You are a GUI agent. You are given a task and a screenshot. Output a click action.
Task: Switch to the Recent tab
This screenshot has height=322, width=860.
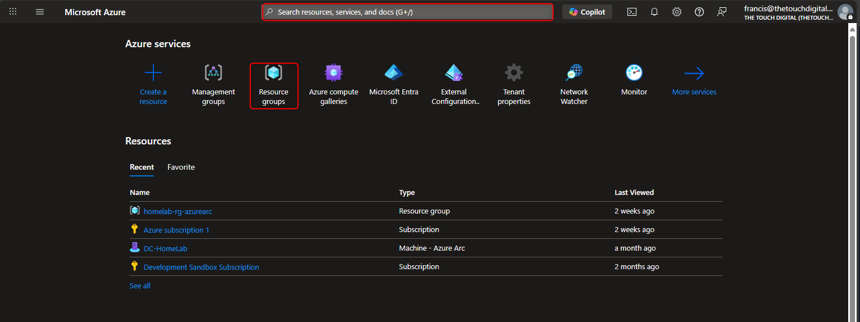coord(142,167)
